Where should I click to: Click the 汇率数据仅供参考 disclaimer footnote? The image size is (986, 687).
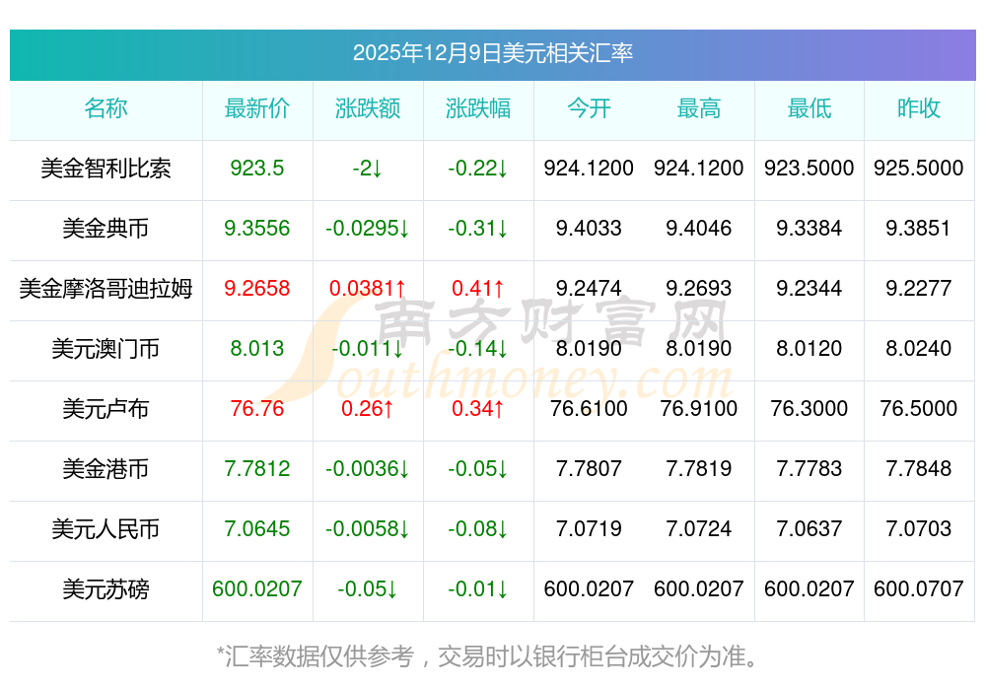492,655
